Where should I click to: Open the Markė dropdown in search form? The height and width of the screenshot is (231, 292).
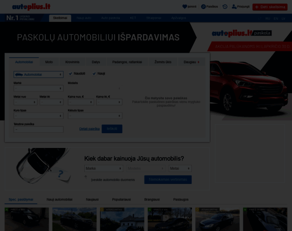[38, 88]
